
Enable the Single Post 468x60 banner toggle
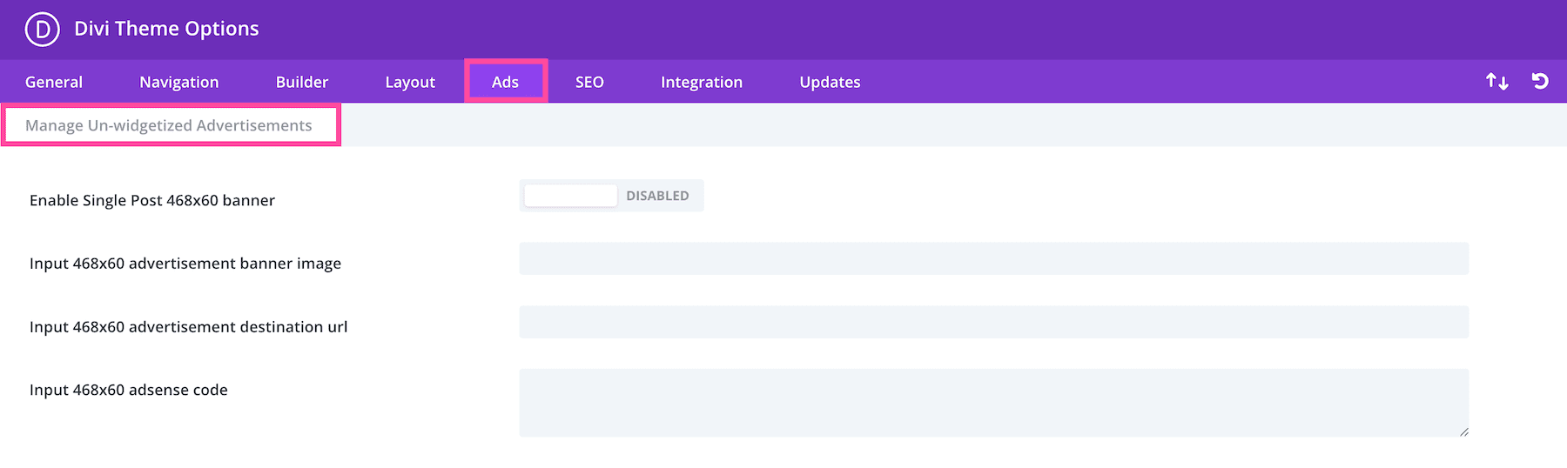click(x=611, y=196)
